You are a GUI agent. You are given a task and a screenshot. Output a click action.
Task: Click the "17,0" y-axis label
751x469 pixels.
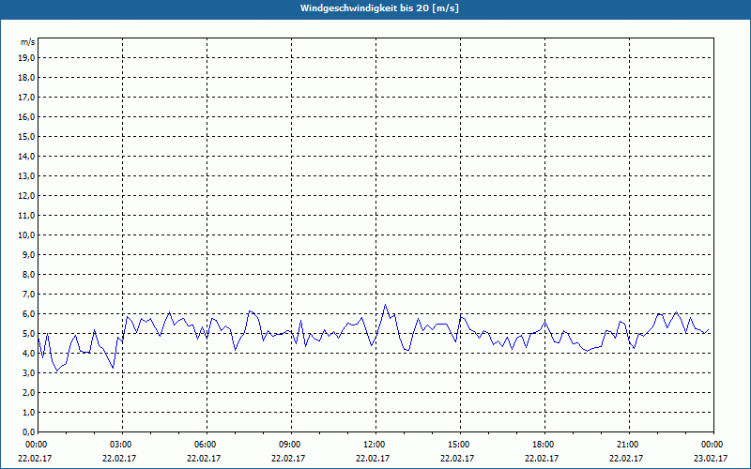coord(26,98)
